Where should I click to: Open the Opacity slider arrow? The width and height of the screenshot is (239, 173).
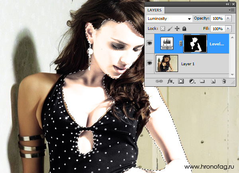(x=228, y=18)
